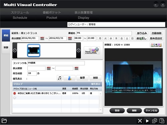Click the 自動削除 auto delete button
This screenshot has height=125, width=167.
click(157, 33)
